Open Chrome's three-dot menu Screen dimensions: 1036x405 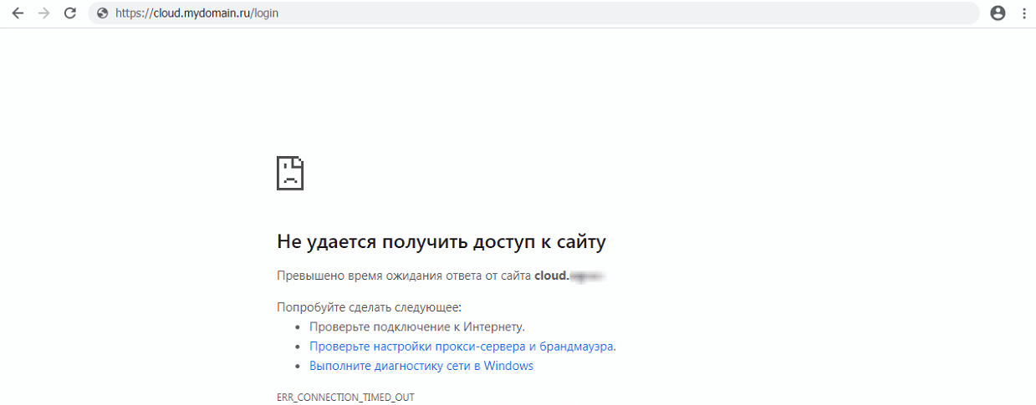pos(1023,13)
